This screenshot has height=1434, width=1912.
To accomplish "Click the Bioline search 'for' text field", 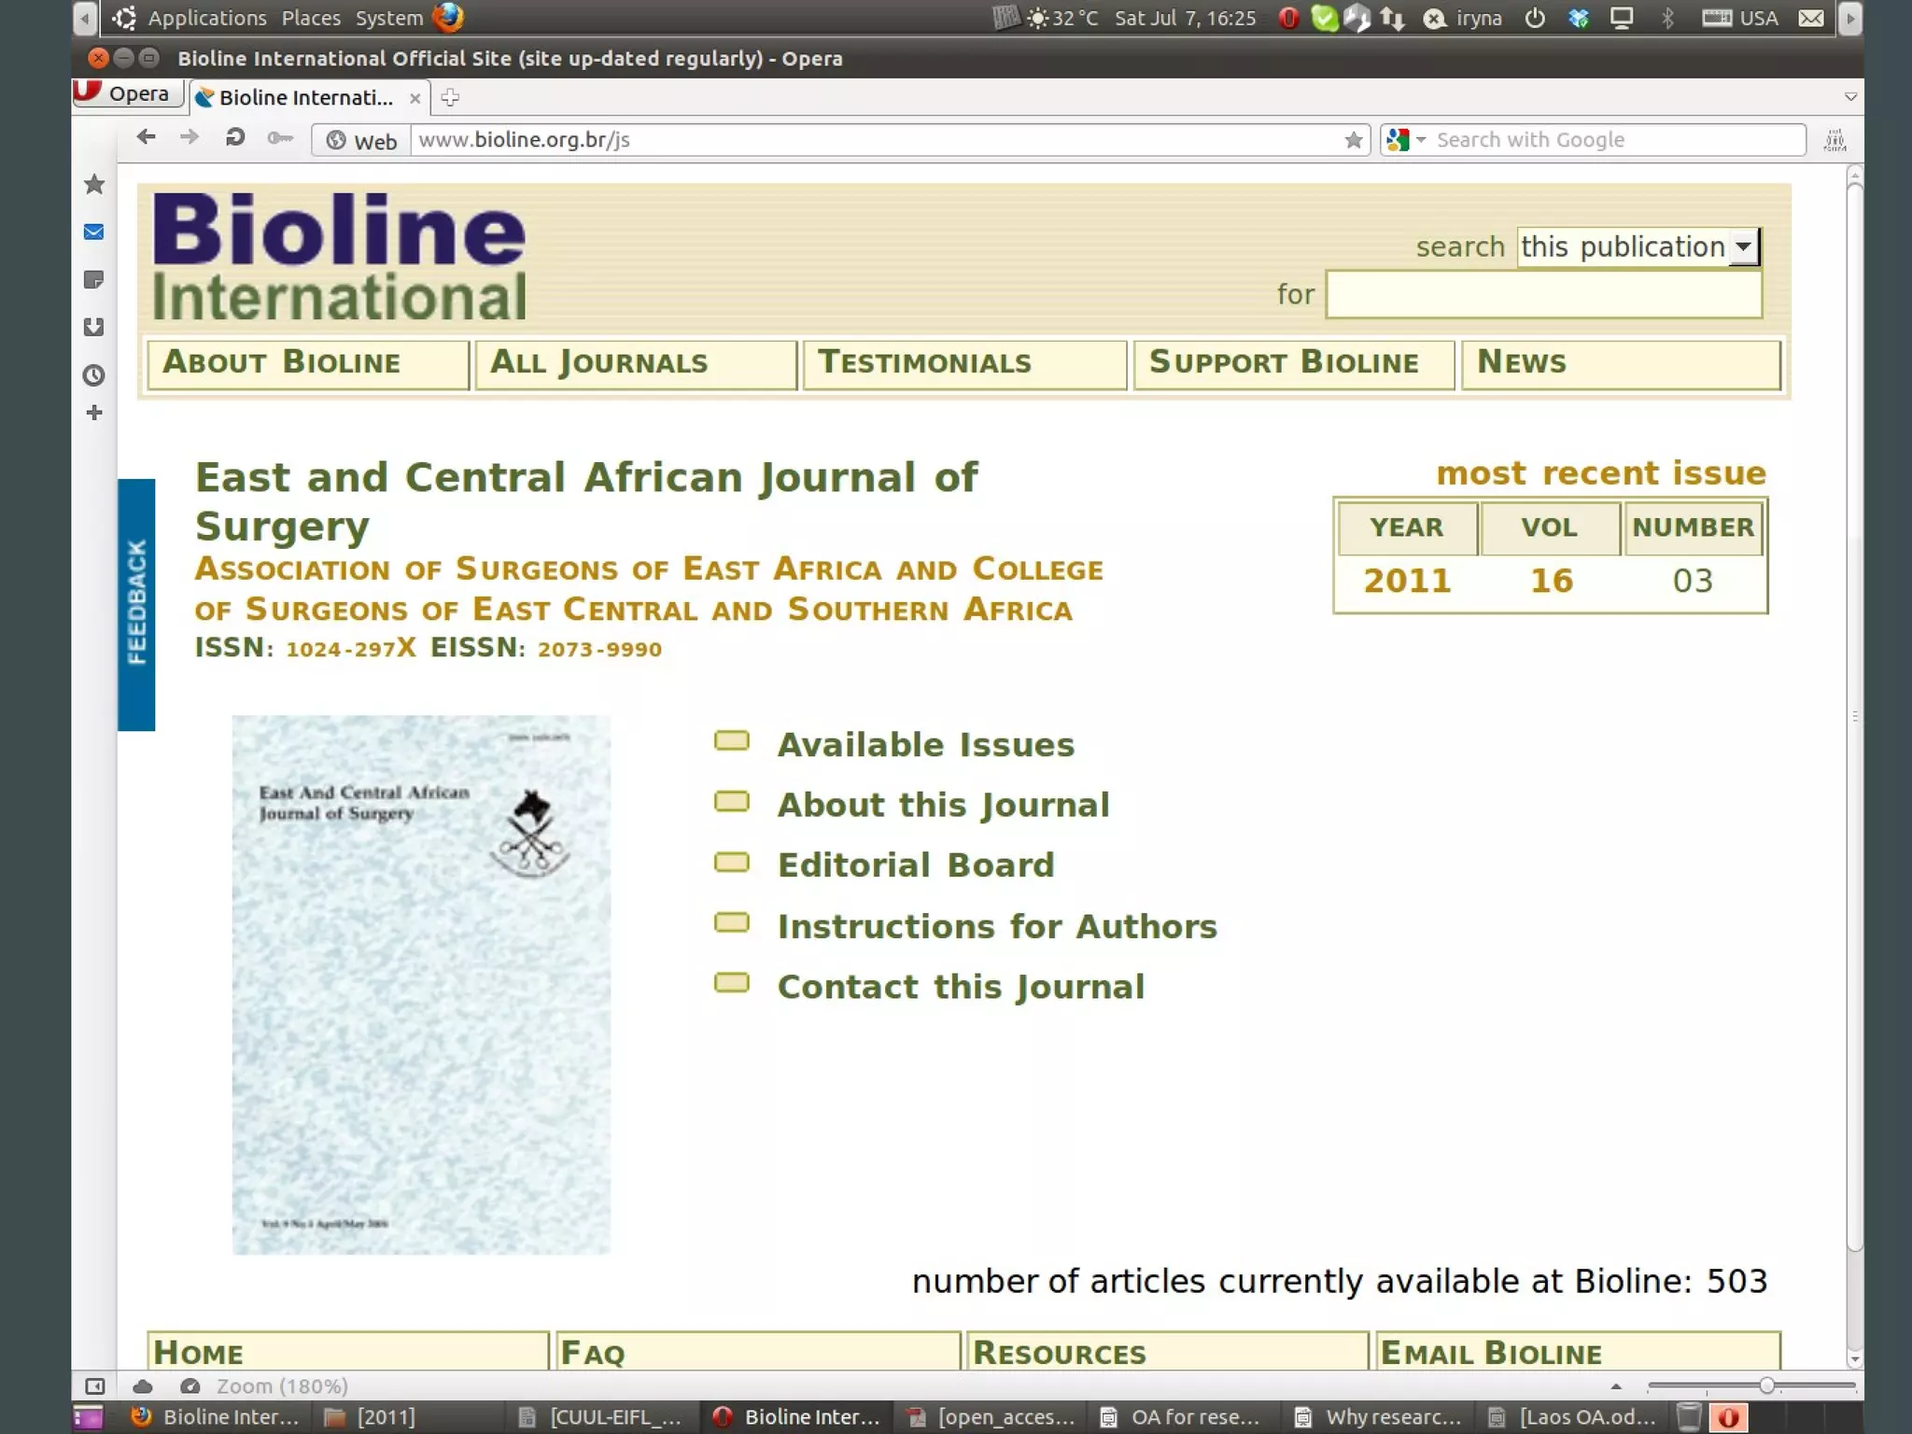I will tap(1543, 295).
